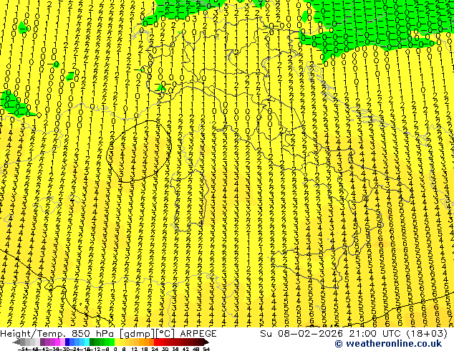The image size is (454, 351).
Task: Click the '(18+03)' forecast run label
Action: click(x=427, y=334)
